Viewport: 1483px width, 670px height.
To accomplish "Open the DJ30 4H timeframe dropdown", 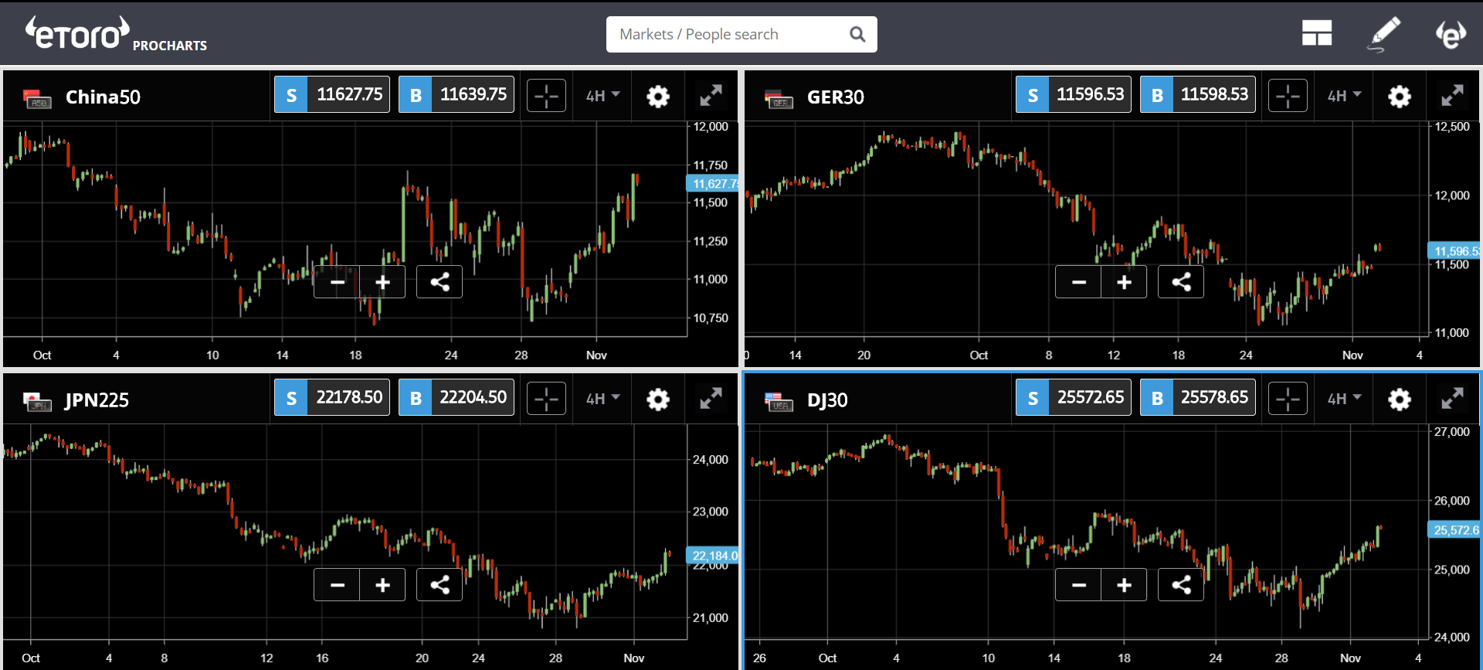I will point(1344,399).
